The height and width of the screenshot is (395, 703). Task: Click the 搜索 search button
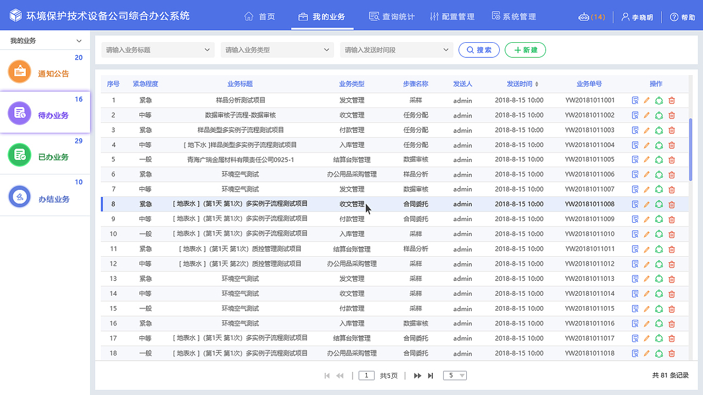(x=478, y=49)
